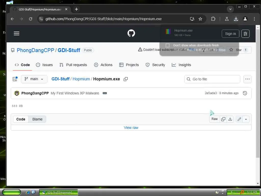261x196 pixels.
Task: Copy raw file contents icon
Action: point(223,119)
